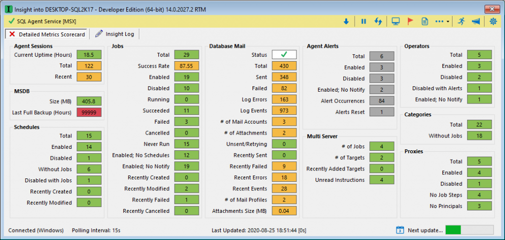Click Agent Sessions Total value 122

click(89, 66)
